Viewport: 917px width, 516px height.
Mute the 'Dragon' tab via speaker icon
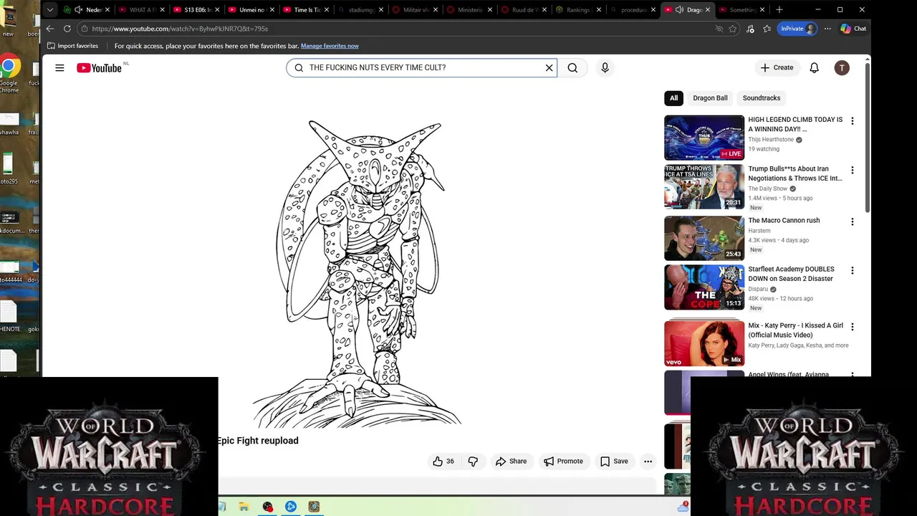click(x=679, y=10)
